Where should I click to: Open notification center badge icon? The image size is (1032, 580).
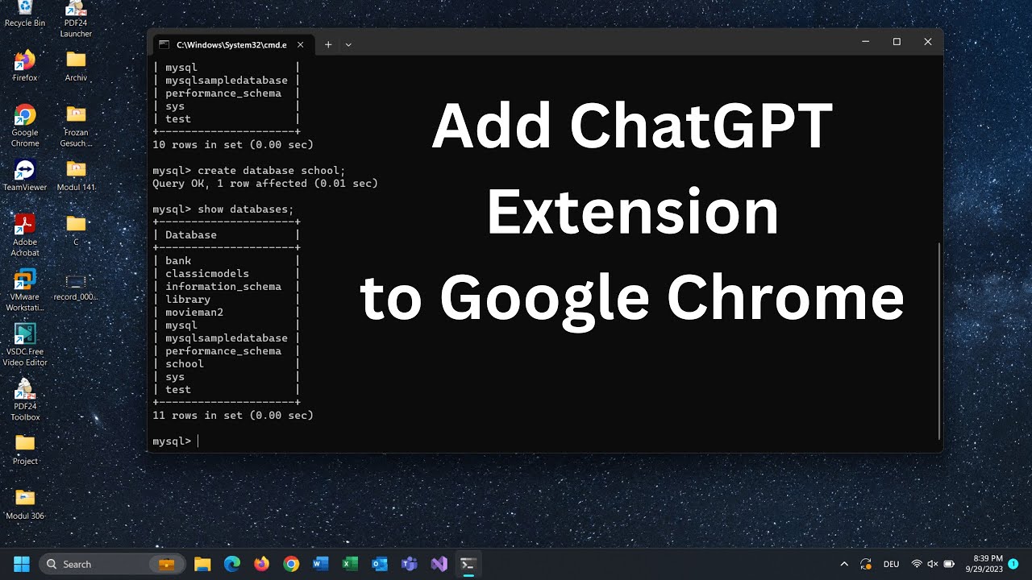(1013, 564)
